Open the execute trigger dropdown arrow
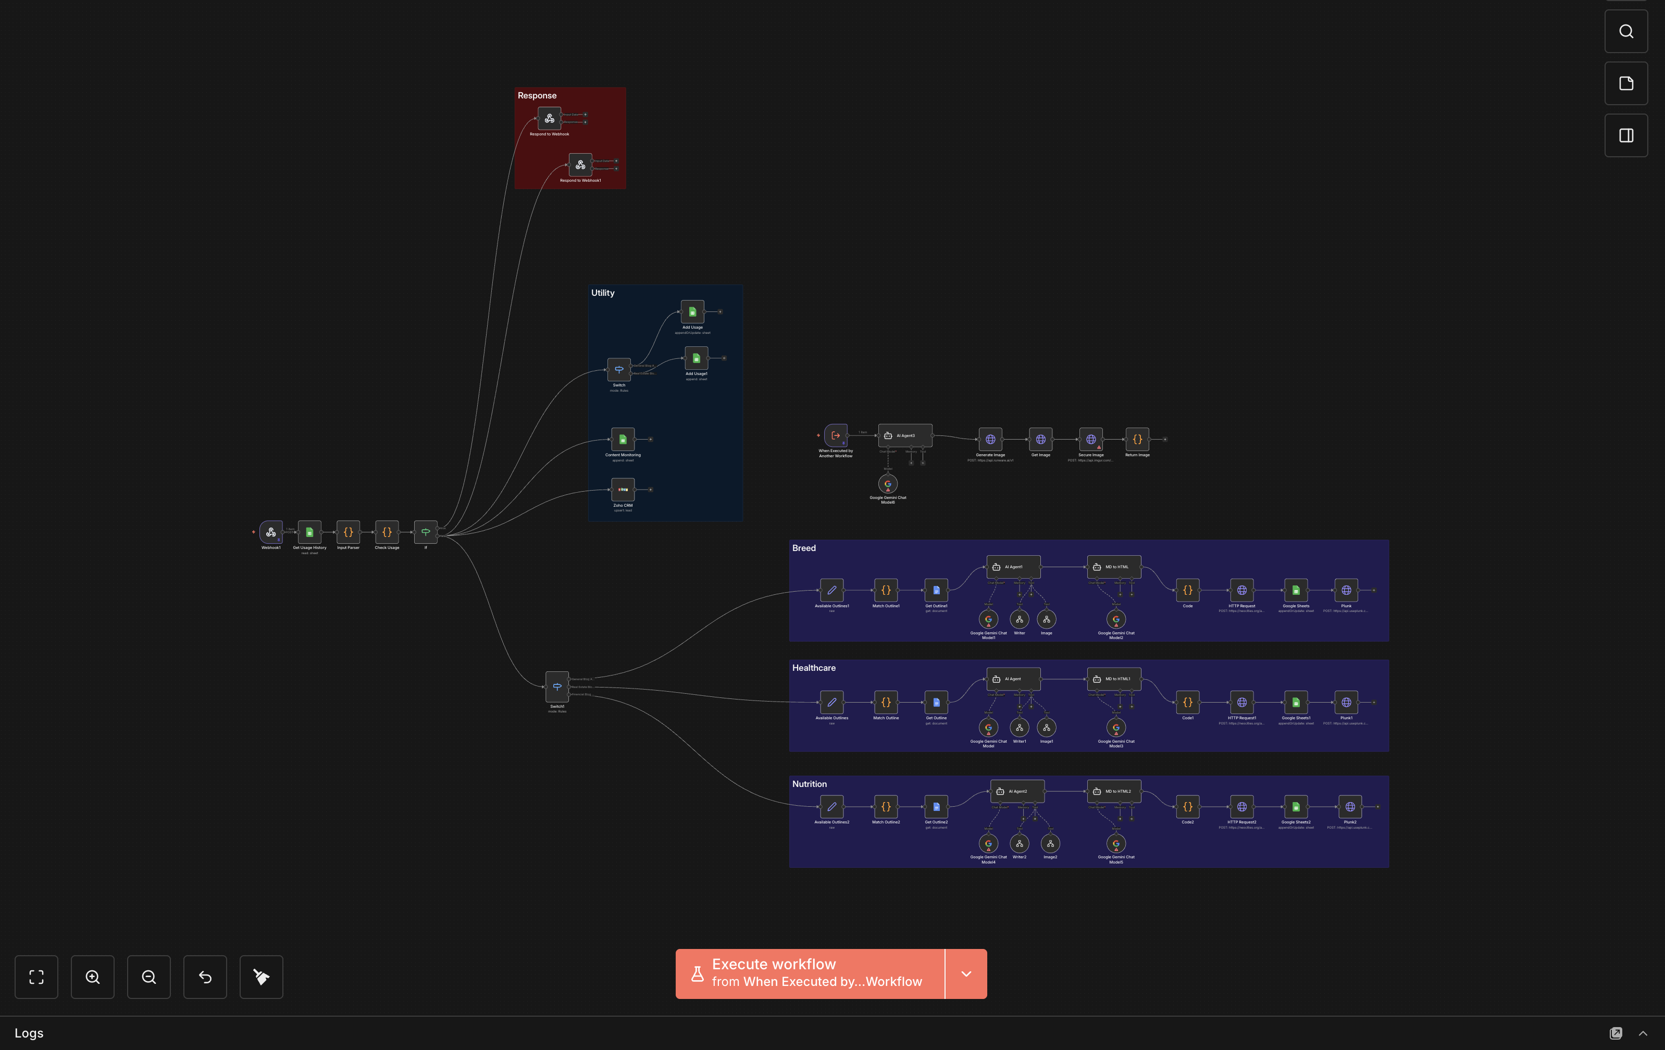The height and width of the screenshot is (1050, 1665). coord(966,973)
